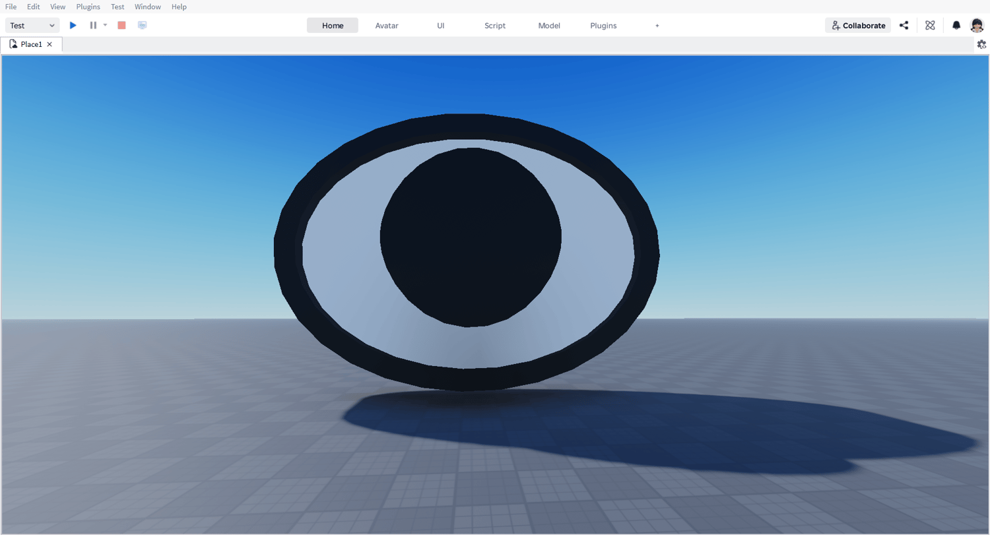Open the Edit menu
This screenshot has height=556, width=990.
33,7
